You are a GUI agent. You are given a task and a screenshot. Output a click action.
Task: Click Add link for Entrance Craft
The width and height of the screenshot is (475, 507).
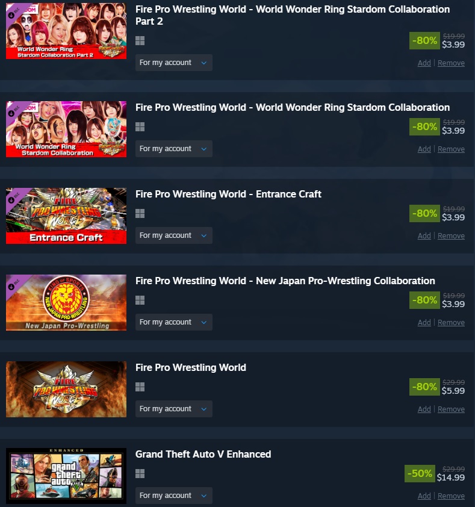point(424,235)
